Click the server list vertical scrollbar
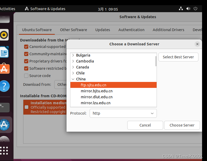Screen dimensions: 207x161 pos(156,61)
